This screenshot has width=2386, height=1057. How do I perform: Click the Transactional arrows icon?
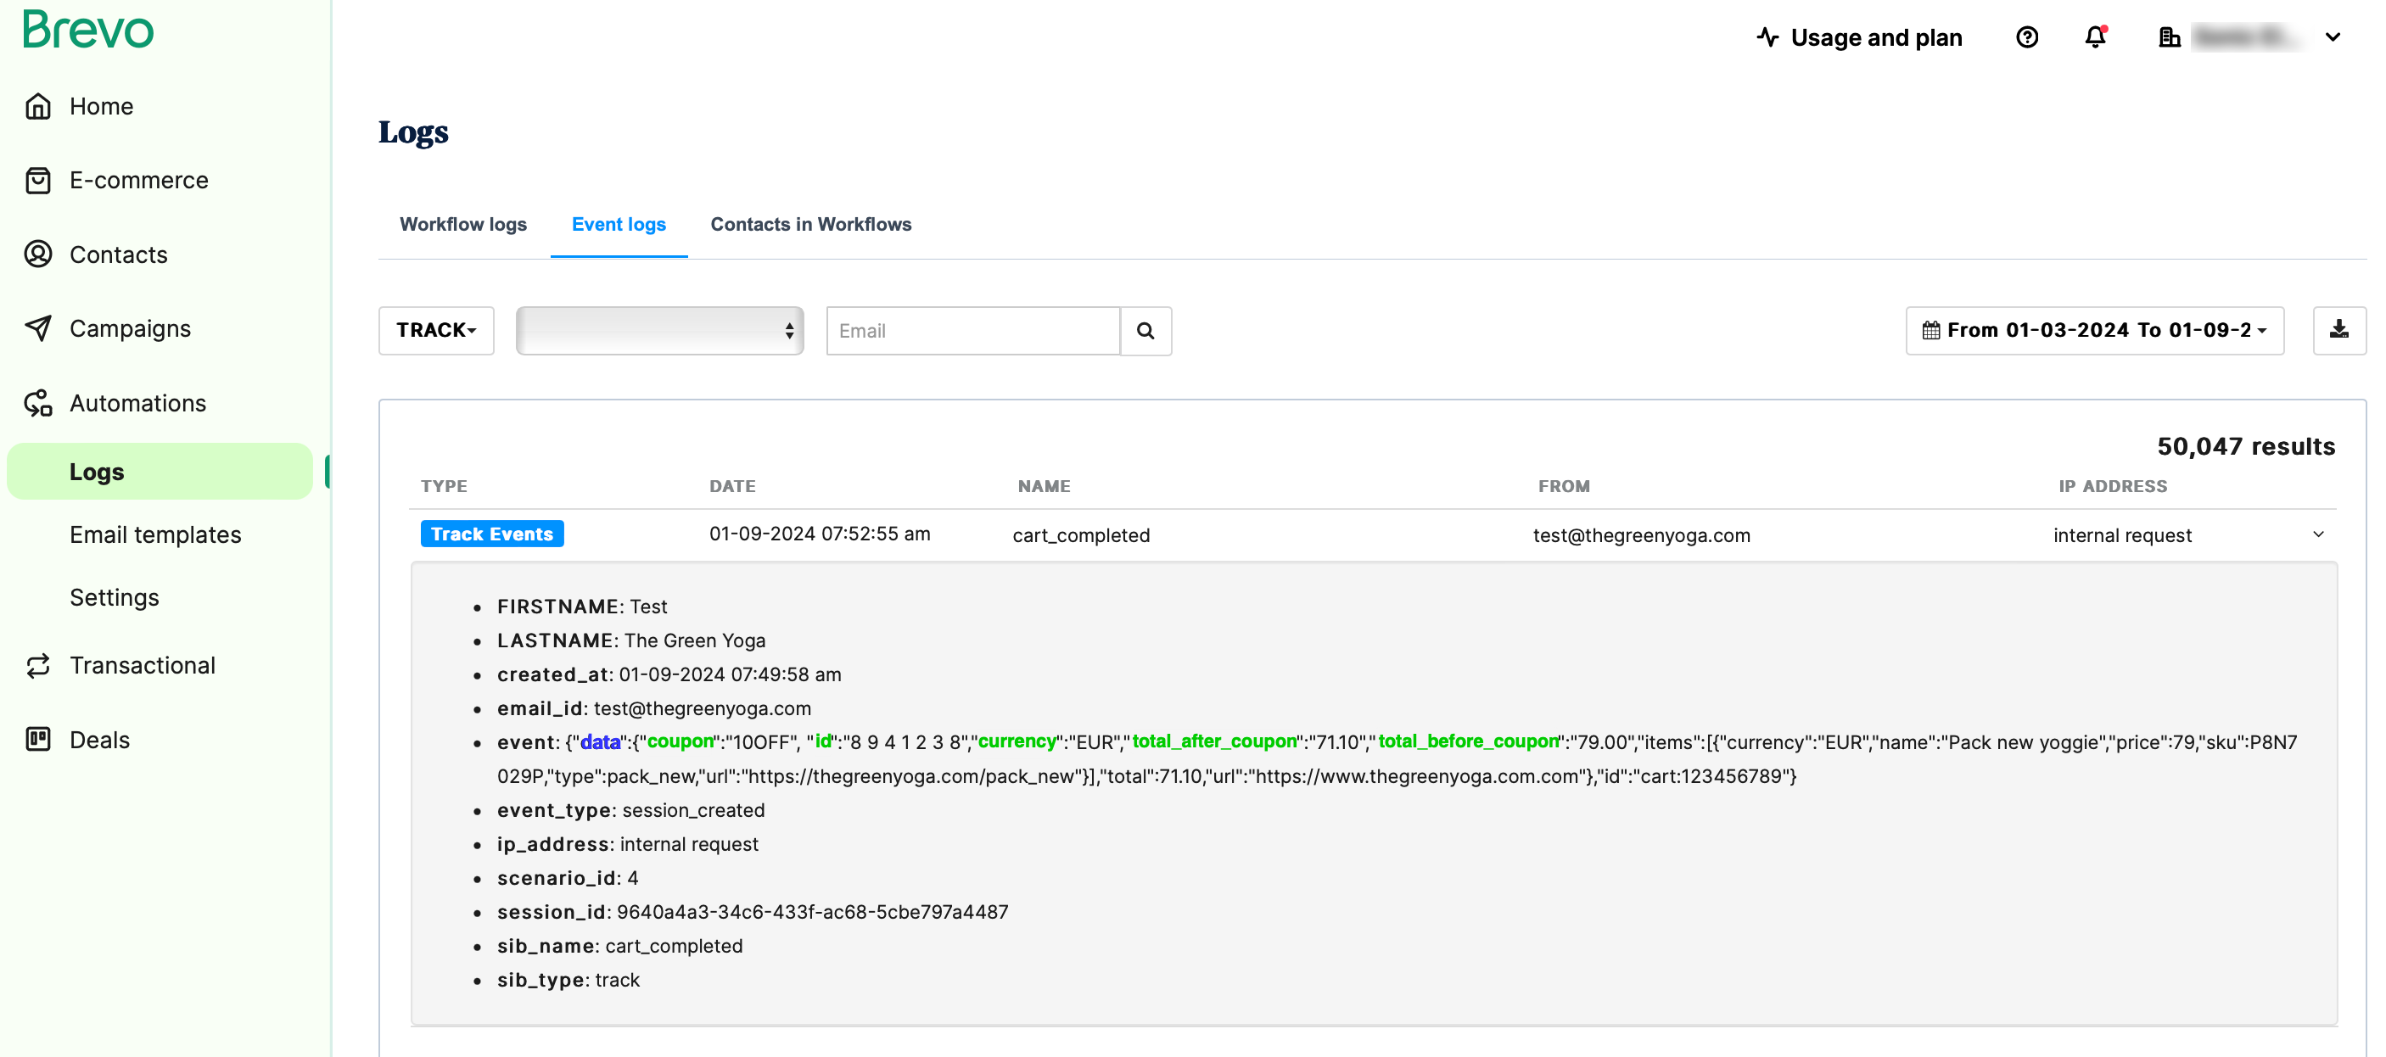coord(38,666)
